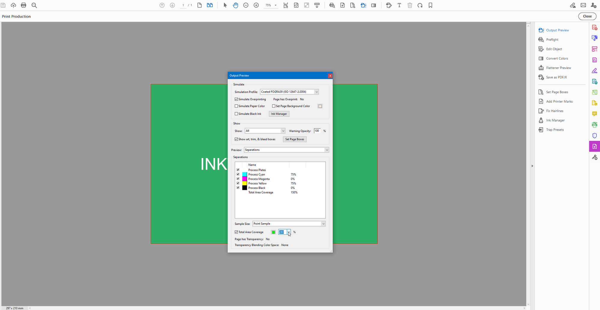The width and height of the screenshot is (600, 310).
Task: Enable Simulate Paper Color checkbox
Action: point(236,106)
